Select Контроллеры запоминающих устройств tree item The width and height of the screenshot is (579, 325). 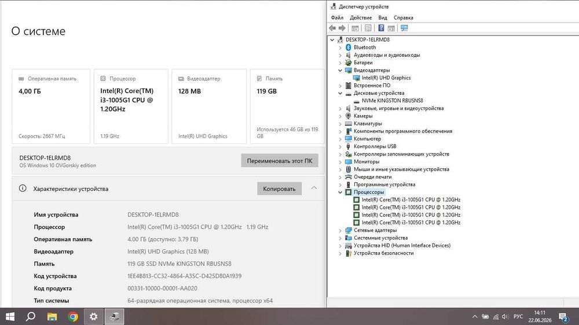click(401, 154)
